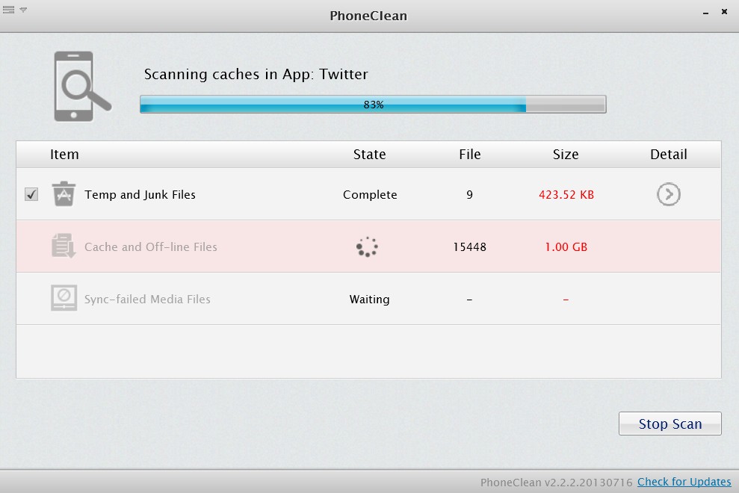Click the PhoneClean window title
Screen dimensions: 739x493
pos(368,16)
